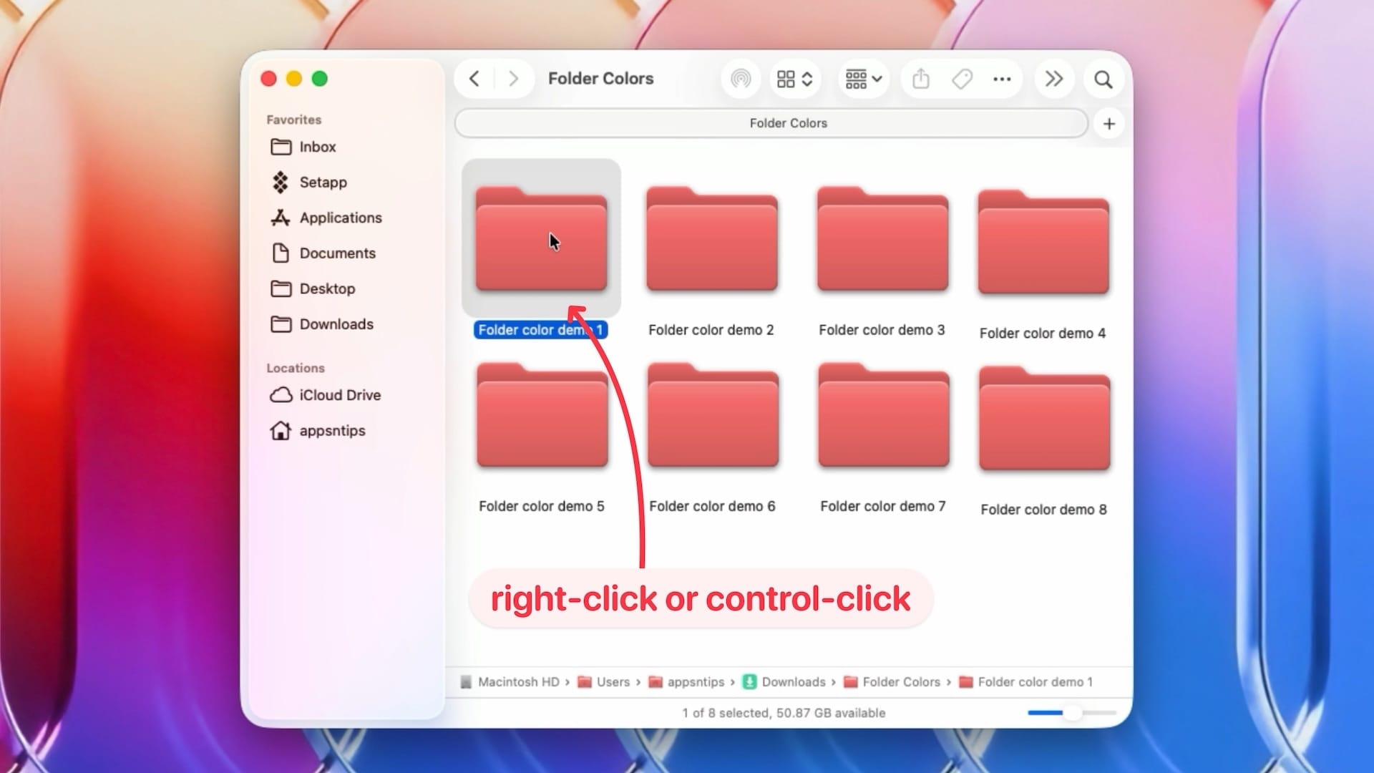Add a new tab with the plus button
This screenshot has width=1374, height=773.
click(x=1109, y=124)
